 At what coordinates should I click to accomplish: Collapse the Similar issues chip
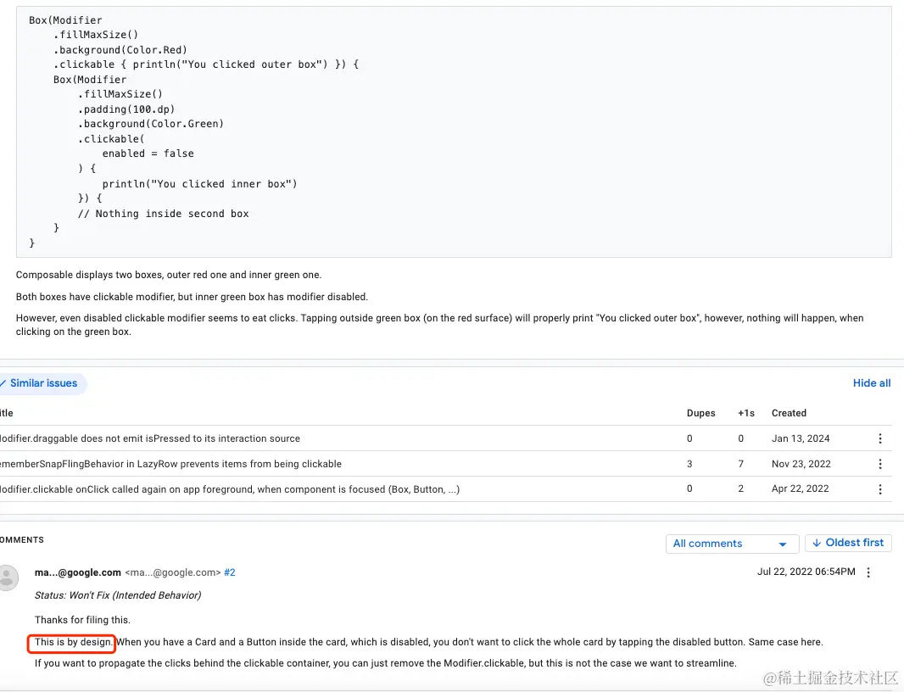[41, 383]
